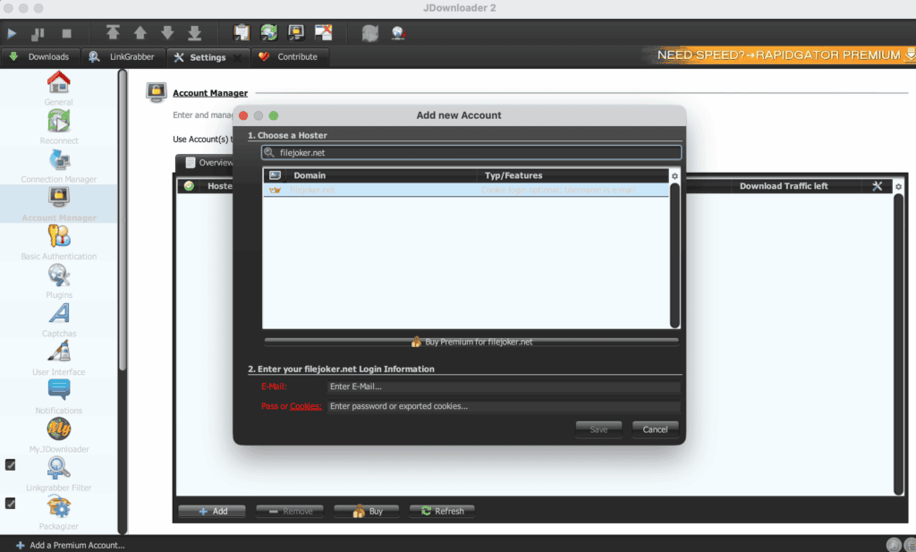This screenshot has height=552, width=916.
Task: Click the Enter E-Mail input field
Action: [x=505, y=386]
